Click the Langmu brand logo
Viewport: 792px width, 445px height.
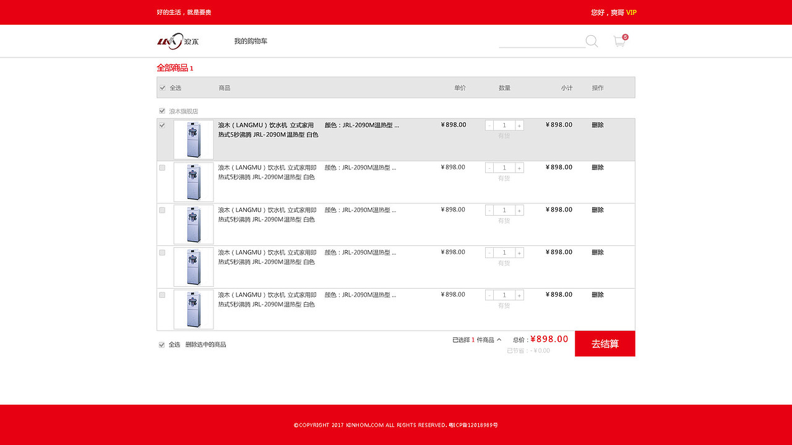(x=178, y=41)
